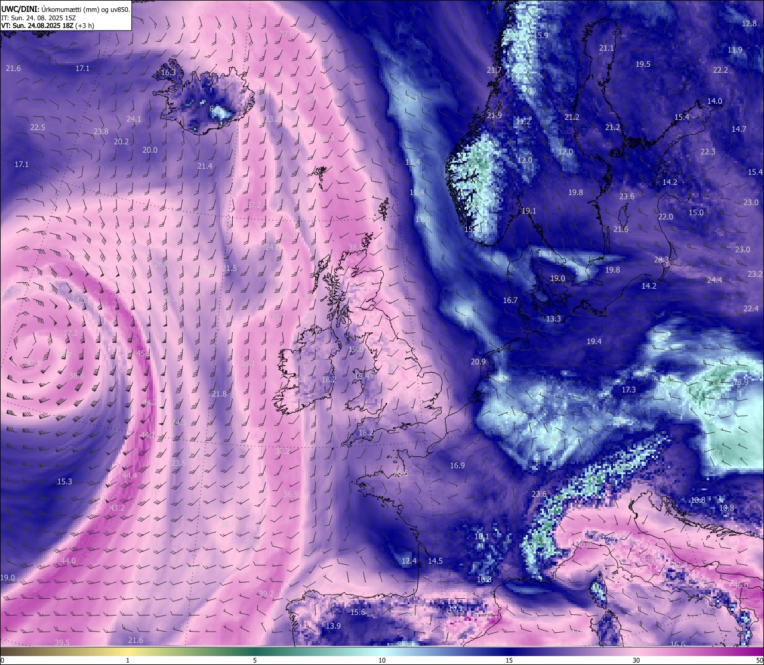Click the 12.8 value on map
Screen dimensions: 764x665
coord(750,23)
